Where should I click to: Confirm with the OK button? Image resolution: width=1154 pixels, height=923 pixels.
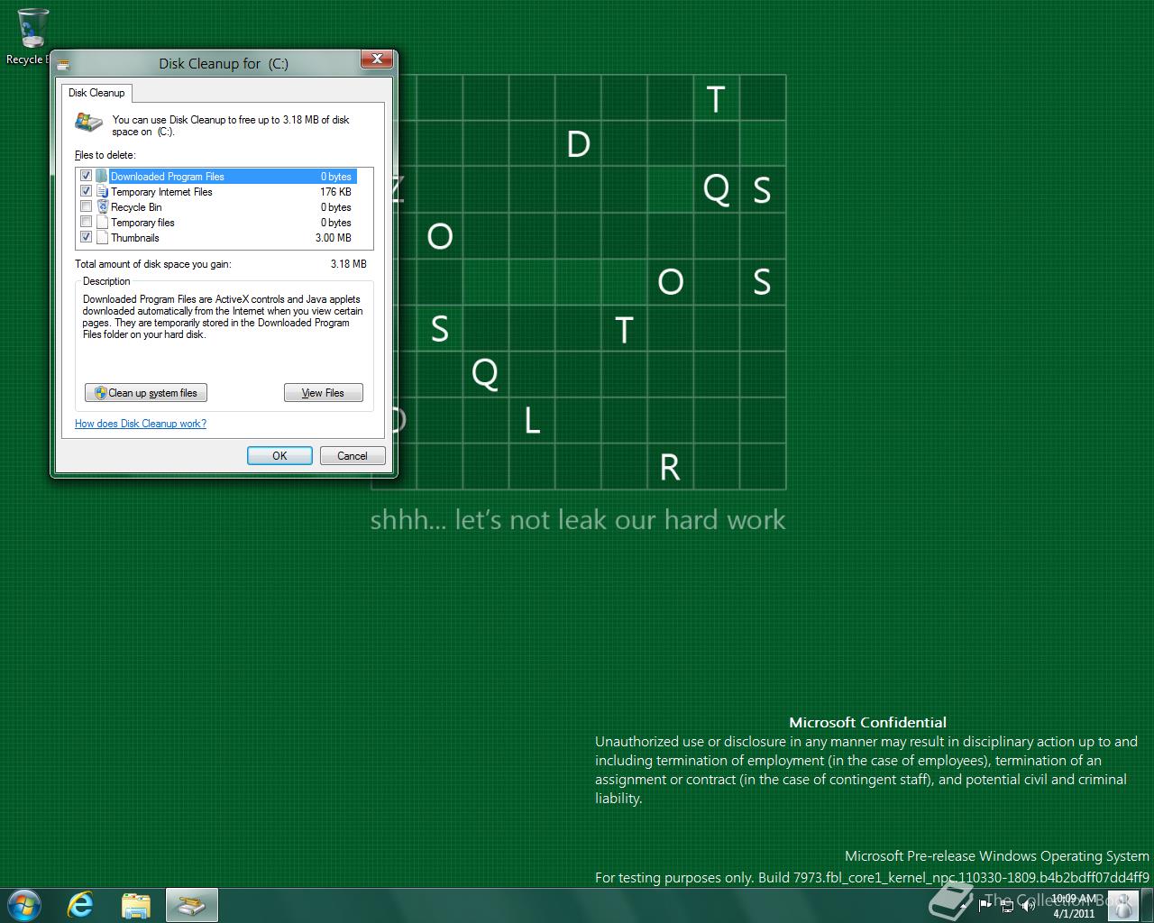tap(279, 456)
